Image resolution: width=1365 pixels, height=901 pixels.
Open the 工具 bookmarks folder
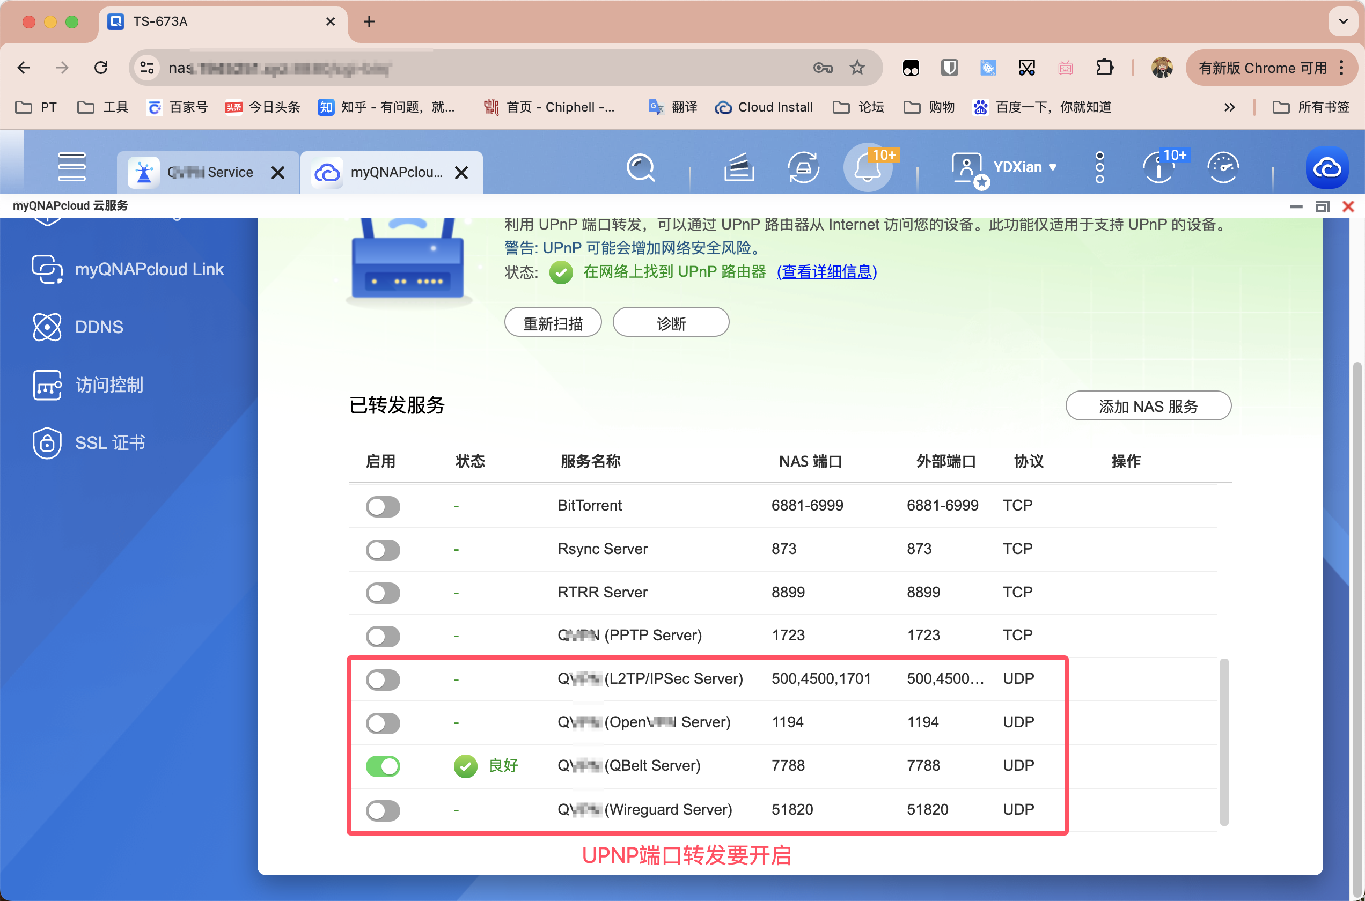(103, 107)
